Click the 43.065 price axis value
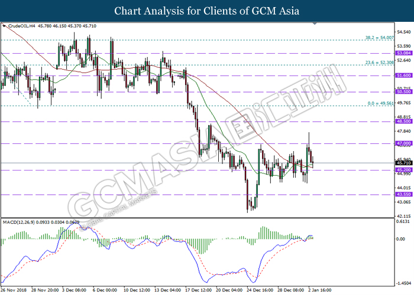This screenshot has height=295, width=414. [404, 202]
